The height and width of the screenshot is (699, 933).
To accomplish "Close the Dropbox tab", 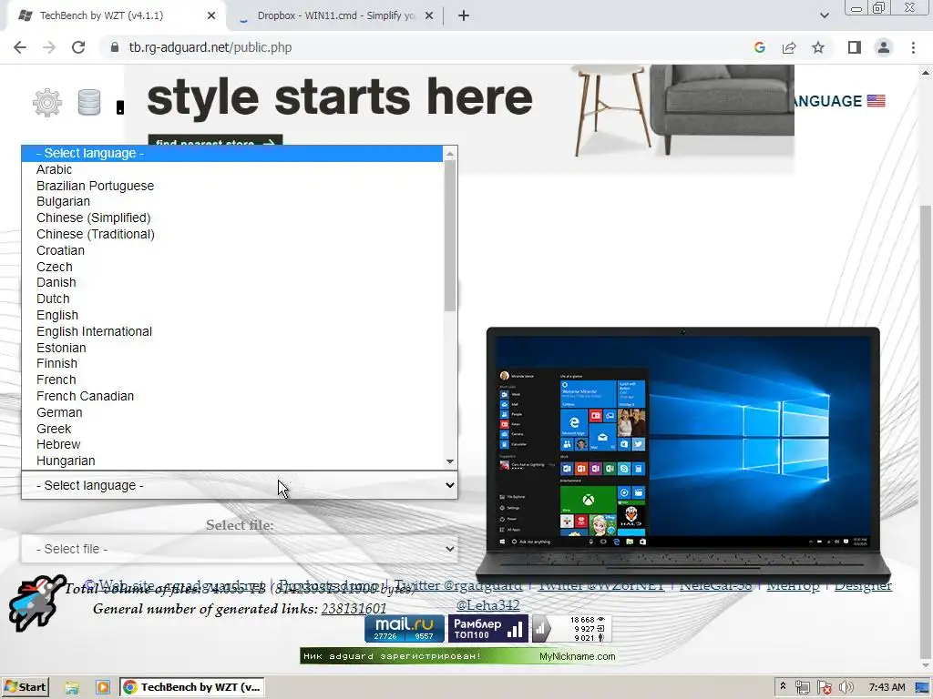I will 429,16.
